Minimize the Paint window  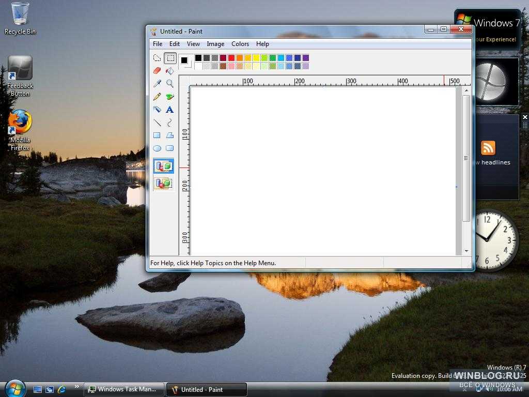point(431,29)
